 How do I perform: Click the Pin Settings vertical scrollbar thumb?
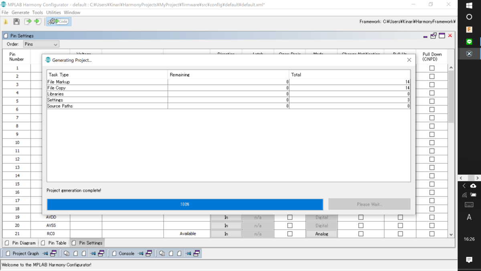[451, 98]
